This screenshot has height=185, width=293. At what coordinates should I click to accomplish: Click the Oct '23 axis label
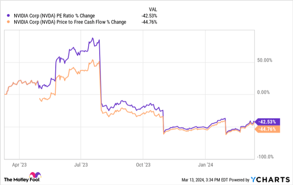[x=143, y=165]
